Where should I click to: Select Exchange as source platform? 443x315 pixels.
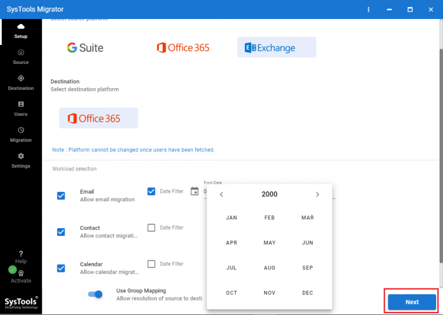pos(277,47)
